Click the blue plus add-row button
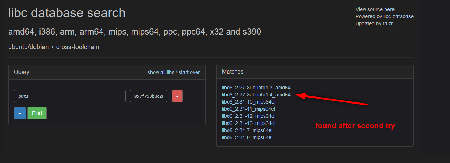Screen dimensions: 450x163 pyautogui.click(x=20, y=113)
